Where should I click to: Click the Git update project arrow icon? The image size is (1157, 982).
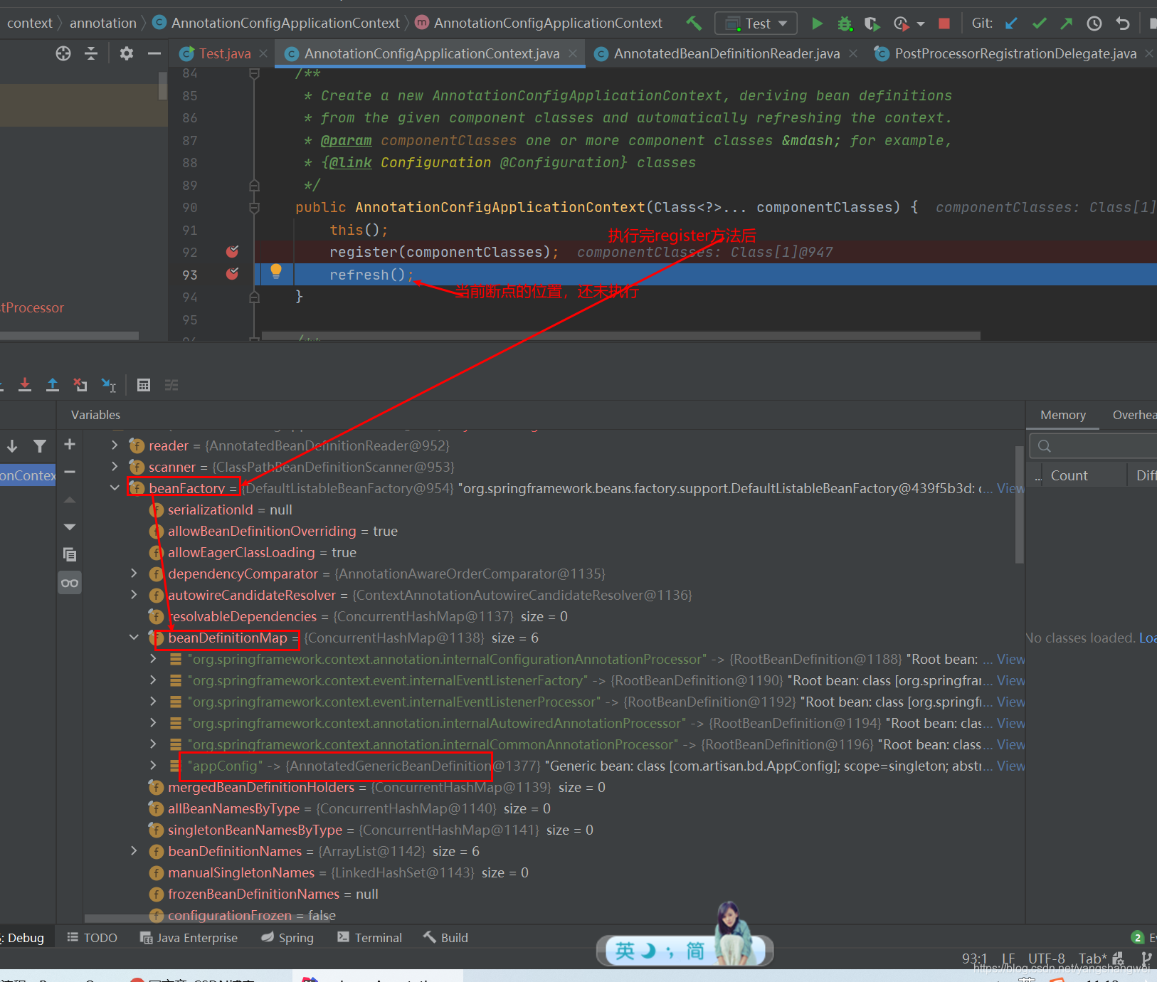(1011, 23)
